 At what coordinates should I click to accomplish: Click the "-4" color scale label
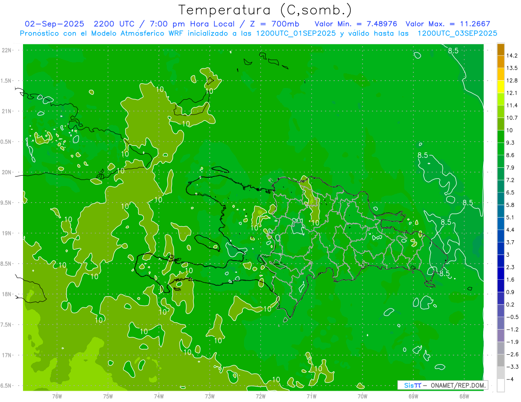click(x=511, y=379)
